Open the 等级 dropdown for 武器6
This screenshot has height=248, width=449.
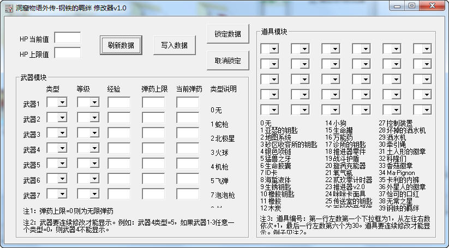pyautogui.click(x=88, y=178)
